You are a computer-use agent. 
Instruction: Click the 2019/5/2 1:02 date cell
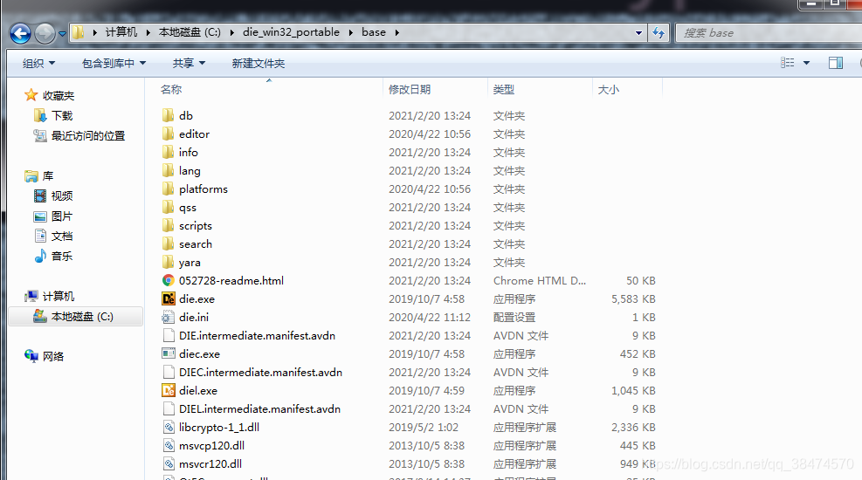(x=424, y=428)
